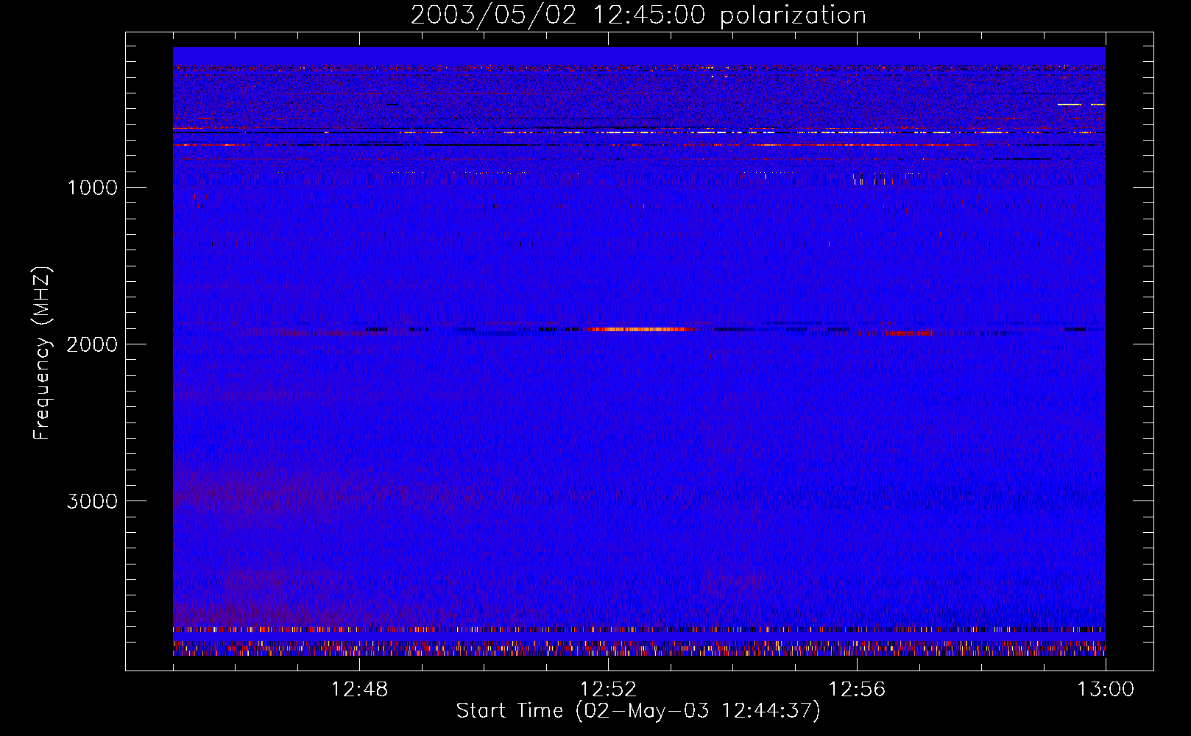Click the "12:56" time tick label
This screenshot has width=1191, height=736.
857,690
